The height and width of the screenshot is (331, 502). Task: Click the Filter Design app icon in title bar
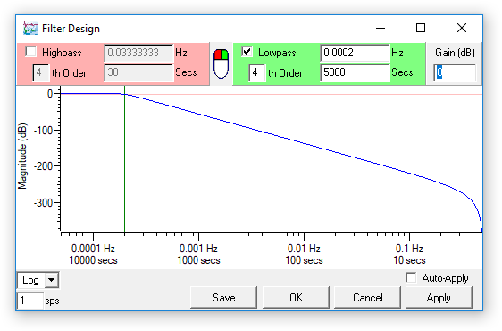pyautogui.click(x=30, y=29)
